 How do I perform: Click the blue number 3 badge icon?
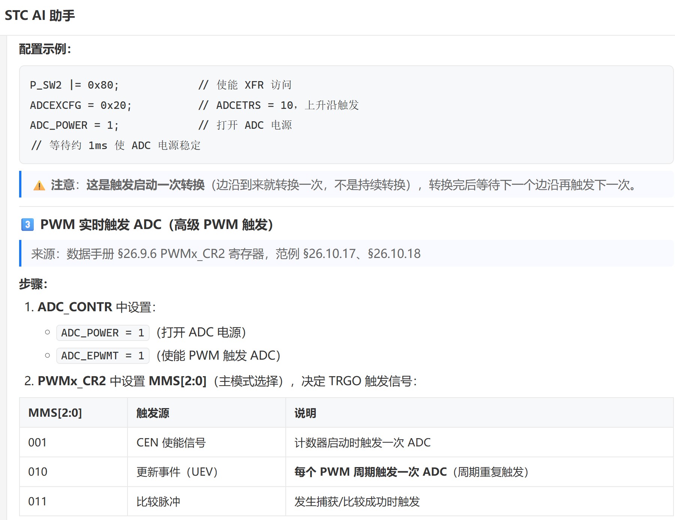(x=27, y=225)
